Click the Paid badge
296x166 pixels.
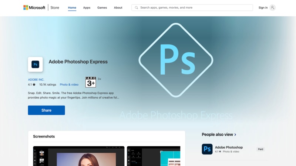260,149
